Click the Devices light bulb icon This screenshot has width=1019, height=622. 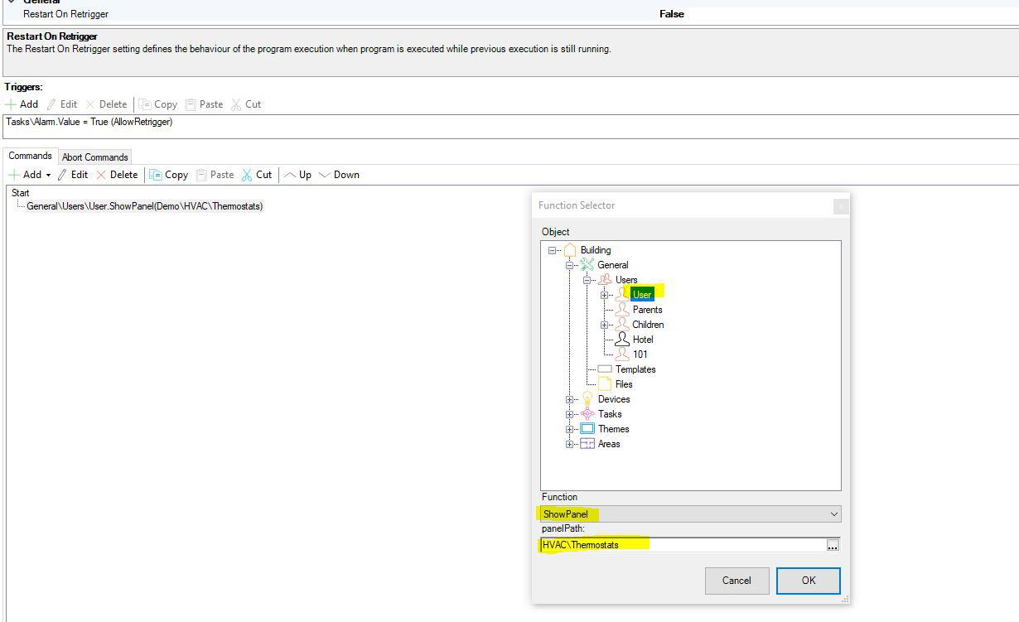(x=587, y=399)
